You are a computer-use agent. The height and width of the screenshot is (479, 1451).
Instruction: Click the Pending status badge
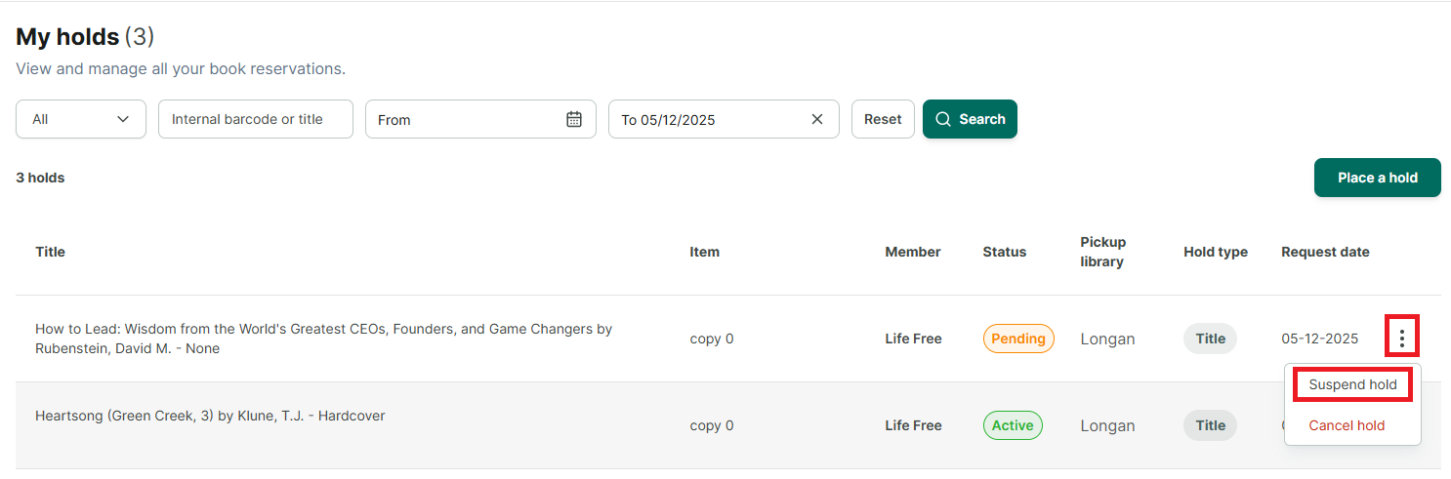pyautogui.click(x=1018, y=339)
